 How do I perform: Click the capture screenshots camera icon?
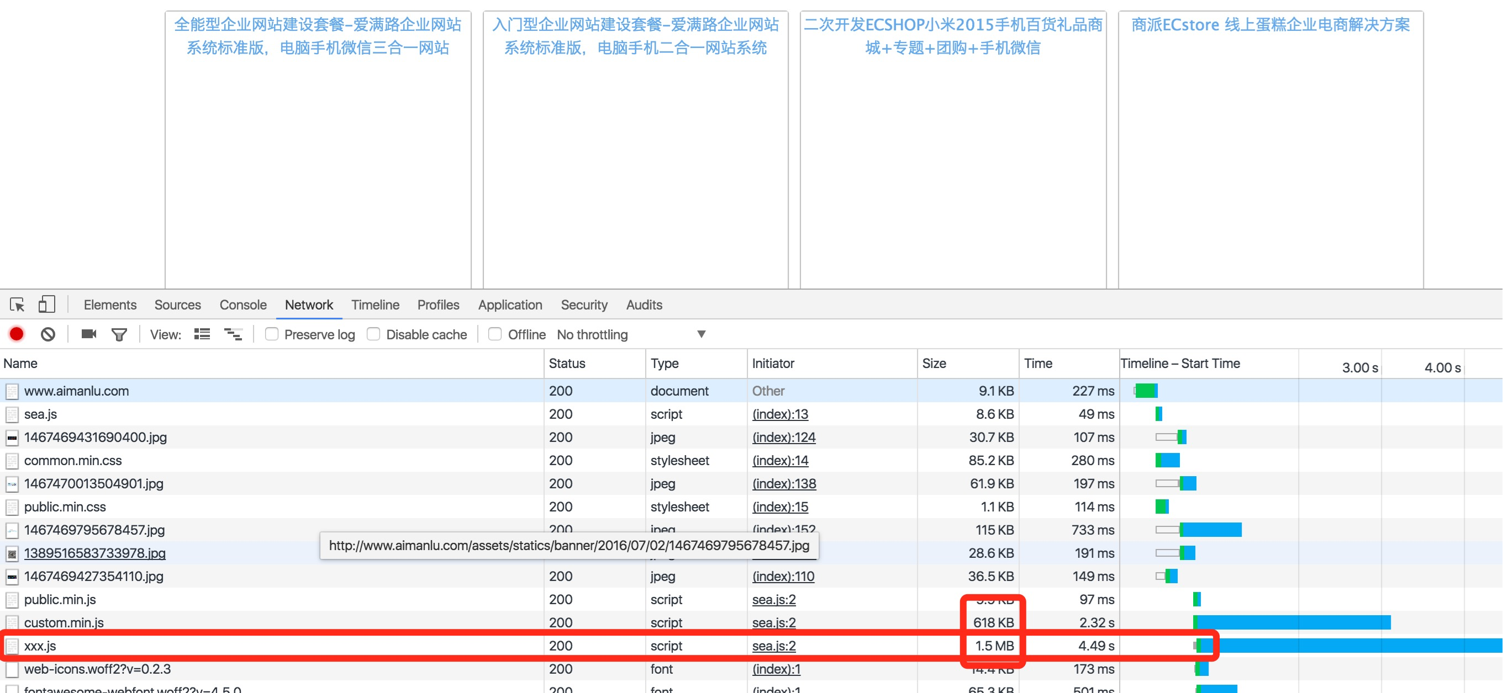(89, 334)
